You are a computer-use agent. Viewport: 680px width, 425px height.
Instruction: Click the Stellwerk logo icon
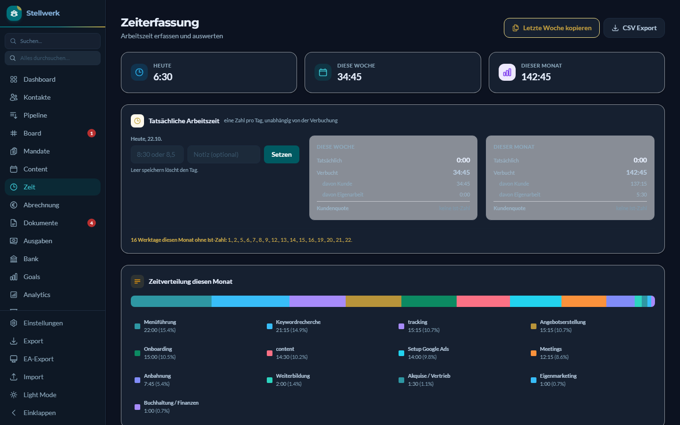pos(14,13)
